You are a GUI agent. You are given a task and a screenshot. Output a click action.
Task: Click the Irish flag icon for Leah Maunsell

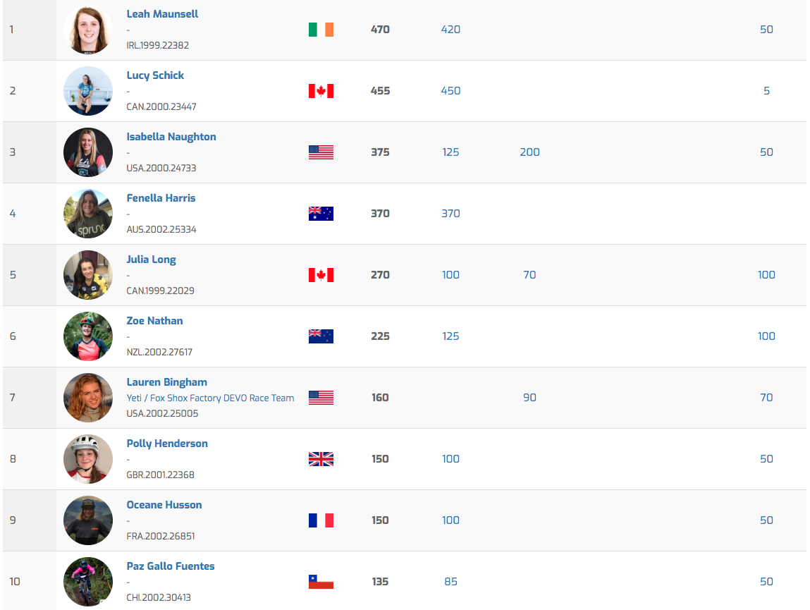pos(321,30)
